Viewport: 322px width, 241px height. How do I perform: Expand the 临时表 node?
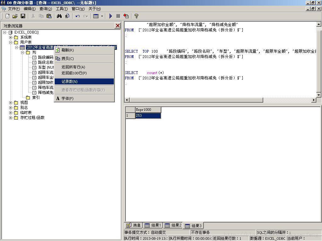pos(10,113)
